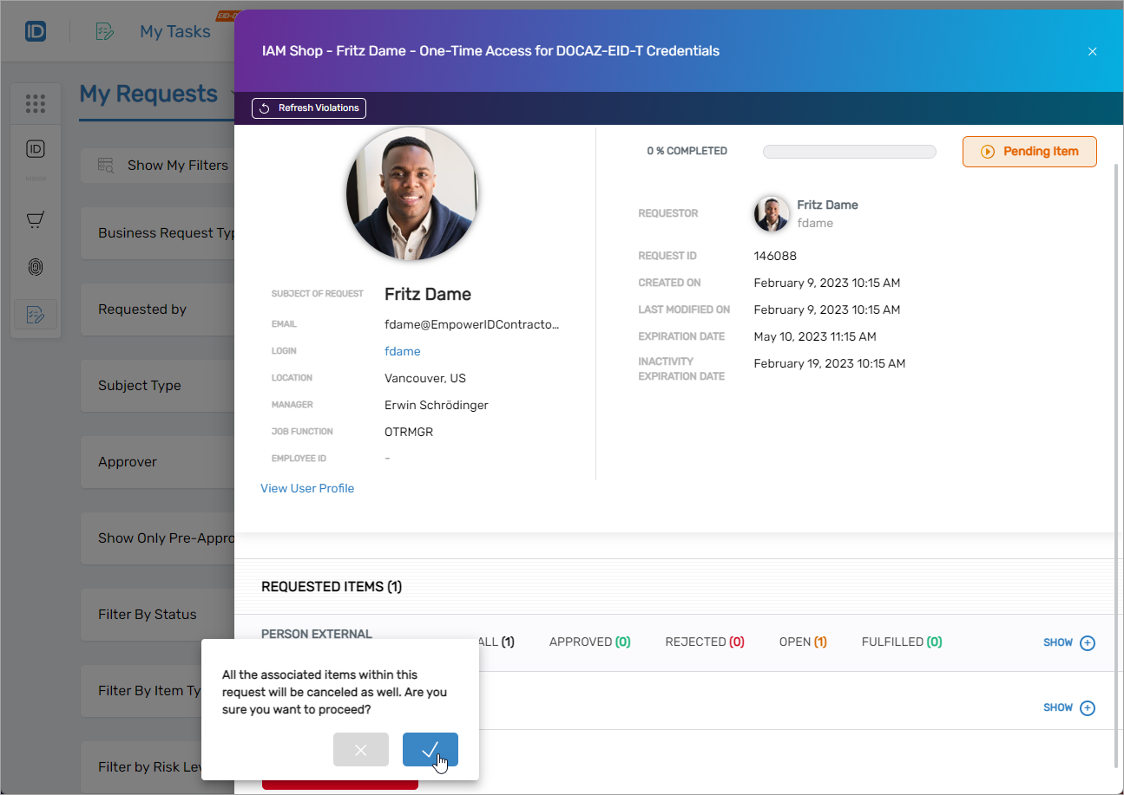Screen dimensions: 1124x795
Task: Click the Show My Filters icon
Action: point(106,166)
